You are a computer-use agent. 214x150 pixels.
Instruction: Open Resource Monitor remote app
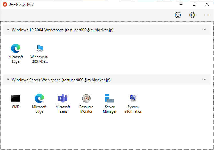coord(86,103)
